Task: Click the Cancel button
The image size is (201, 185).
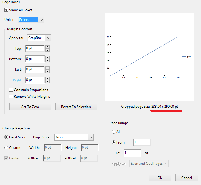Action: pos(187,178)
